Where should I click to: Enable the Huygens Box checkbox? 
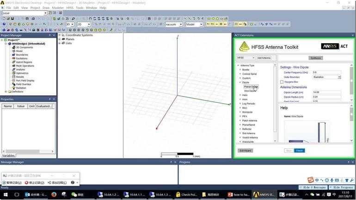coord(282,82)
